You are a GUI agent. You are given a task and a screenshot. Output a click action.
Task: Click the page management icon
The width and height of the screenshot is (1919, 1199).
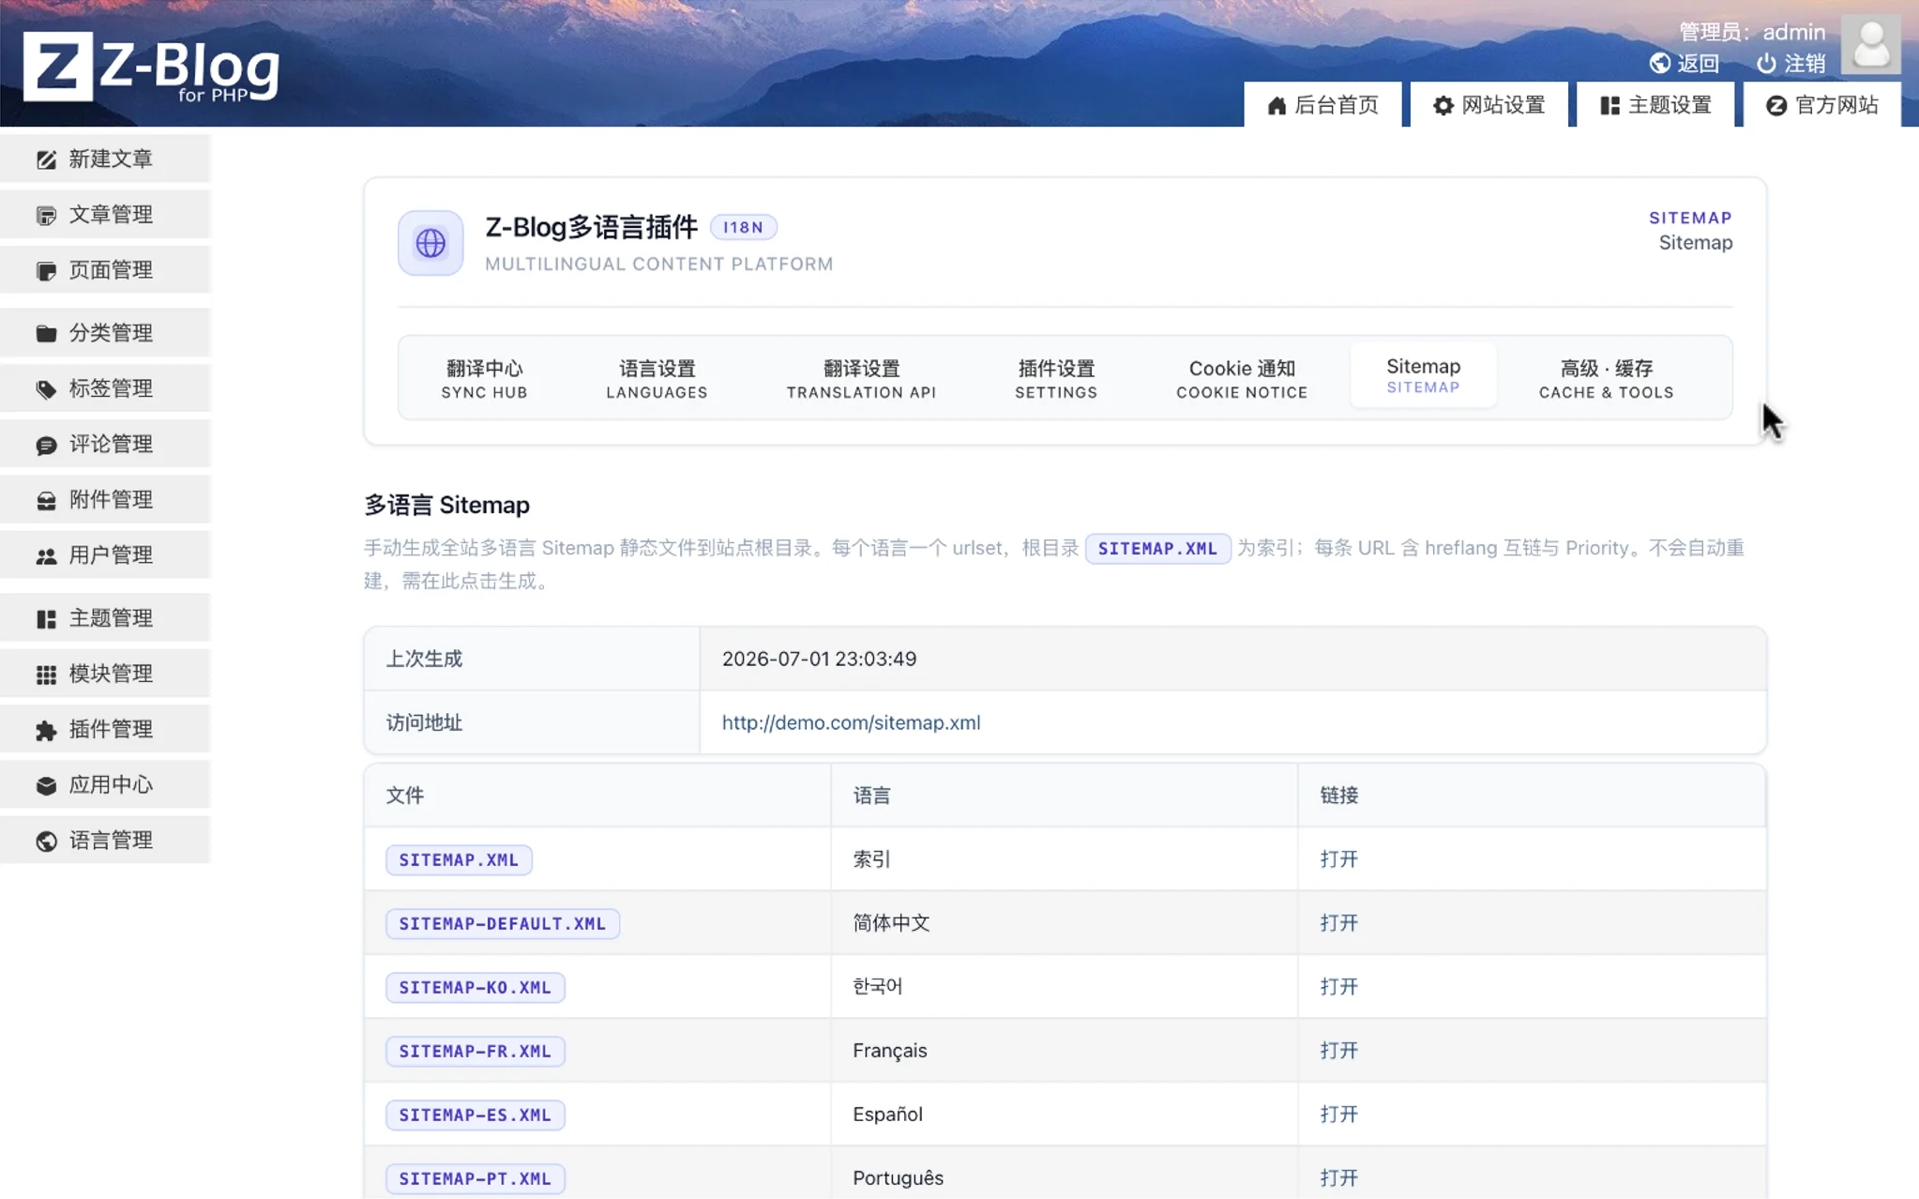(x=46, y=270)
